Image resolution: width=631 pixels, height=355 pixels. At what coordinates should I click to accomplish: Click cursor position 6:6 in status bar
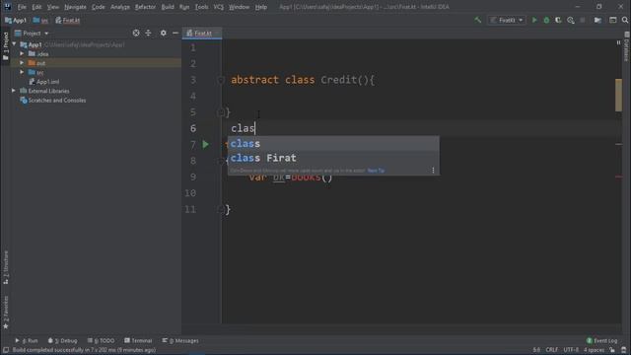point(536,350)
